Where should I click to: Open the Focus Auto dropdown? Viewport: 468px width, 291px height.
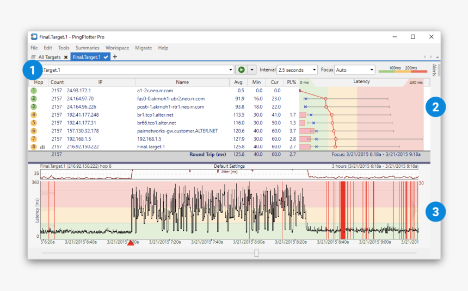click(355, 69)
